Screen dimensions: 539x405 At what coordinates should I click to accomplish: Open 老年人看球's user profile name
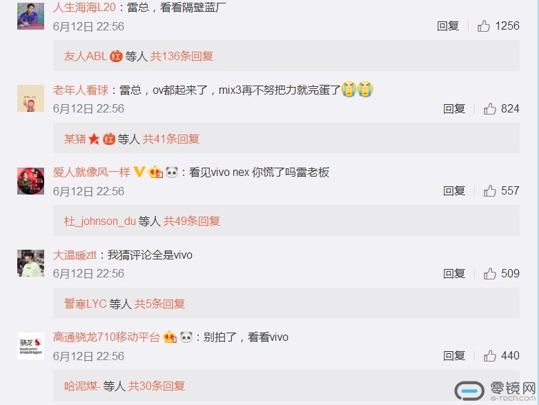click(x=81, y=90)
